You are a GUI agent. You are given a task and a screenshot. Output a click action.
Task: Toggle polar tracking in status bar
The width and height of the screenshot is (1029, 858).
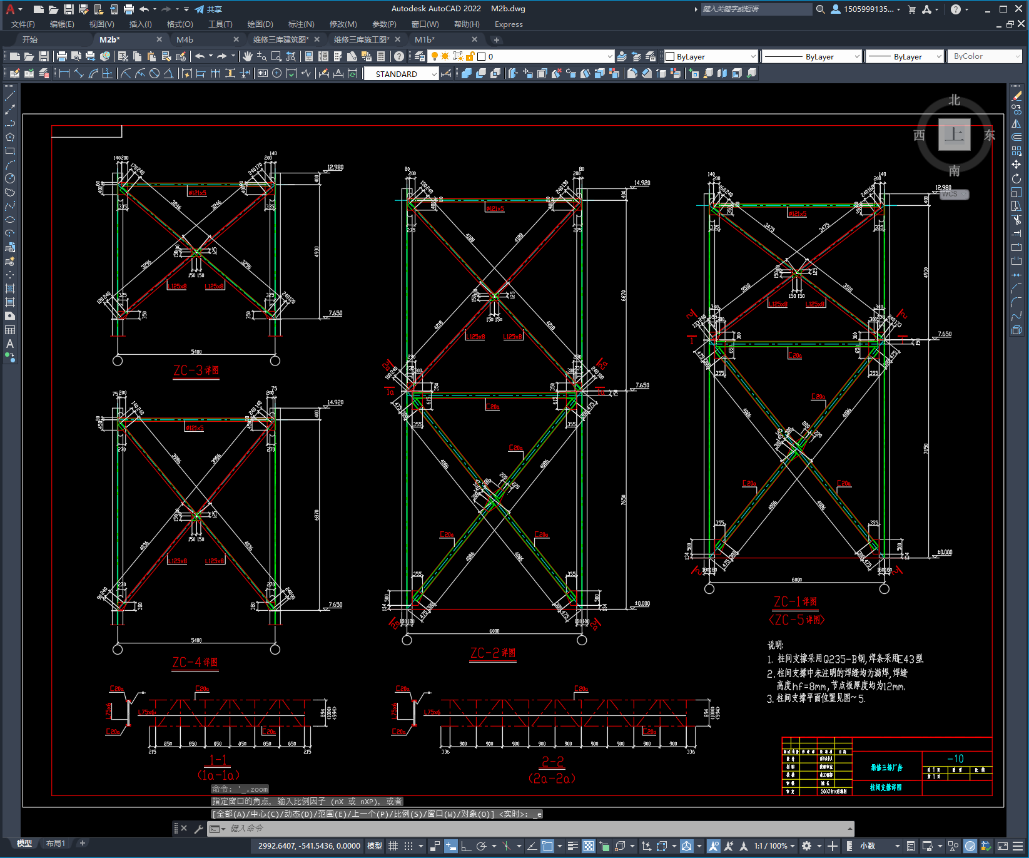[x=482, y=846]
